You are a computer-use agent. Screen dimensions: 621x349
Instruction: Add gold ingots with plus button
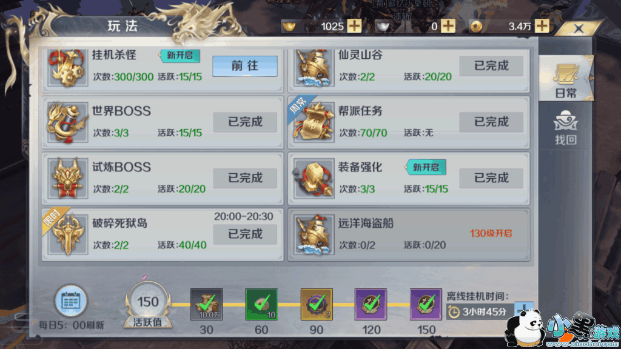354,26
